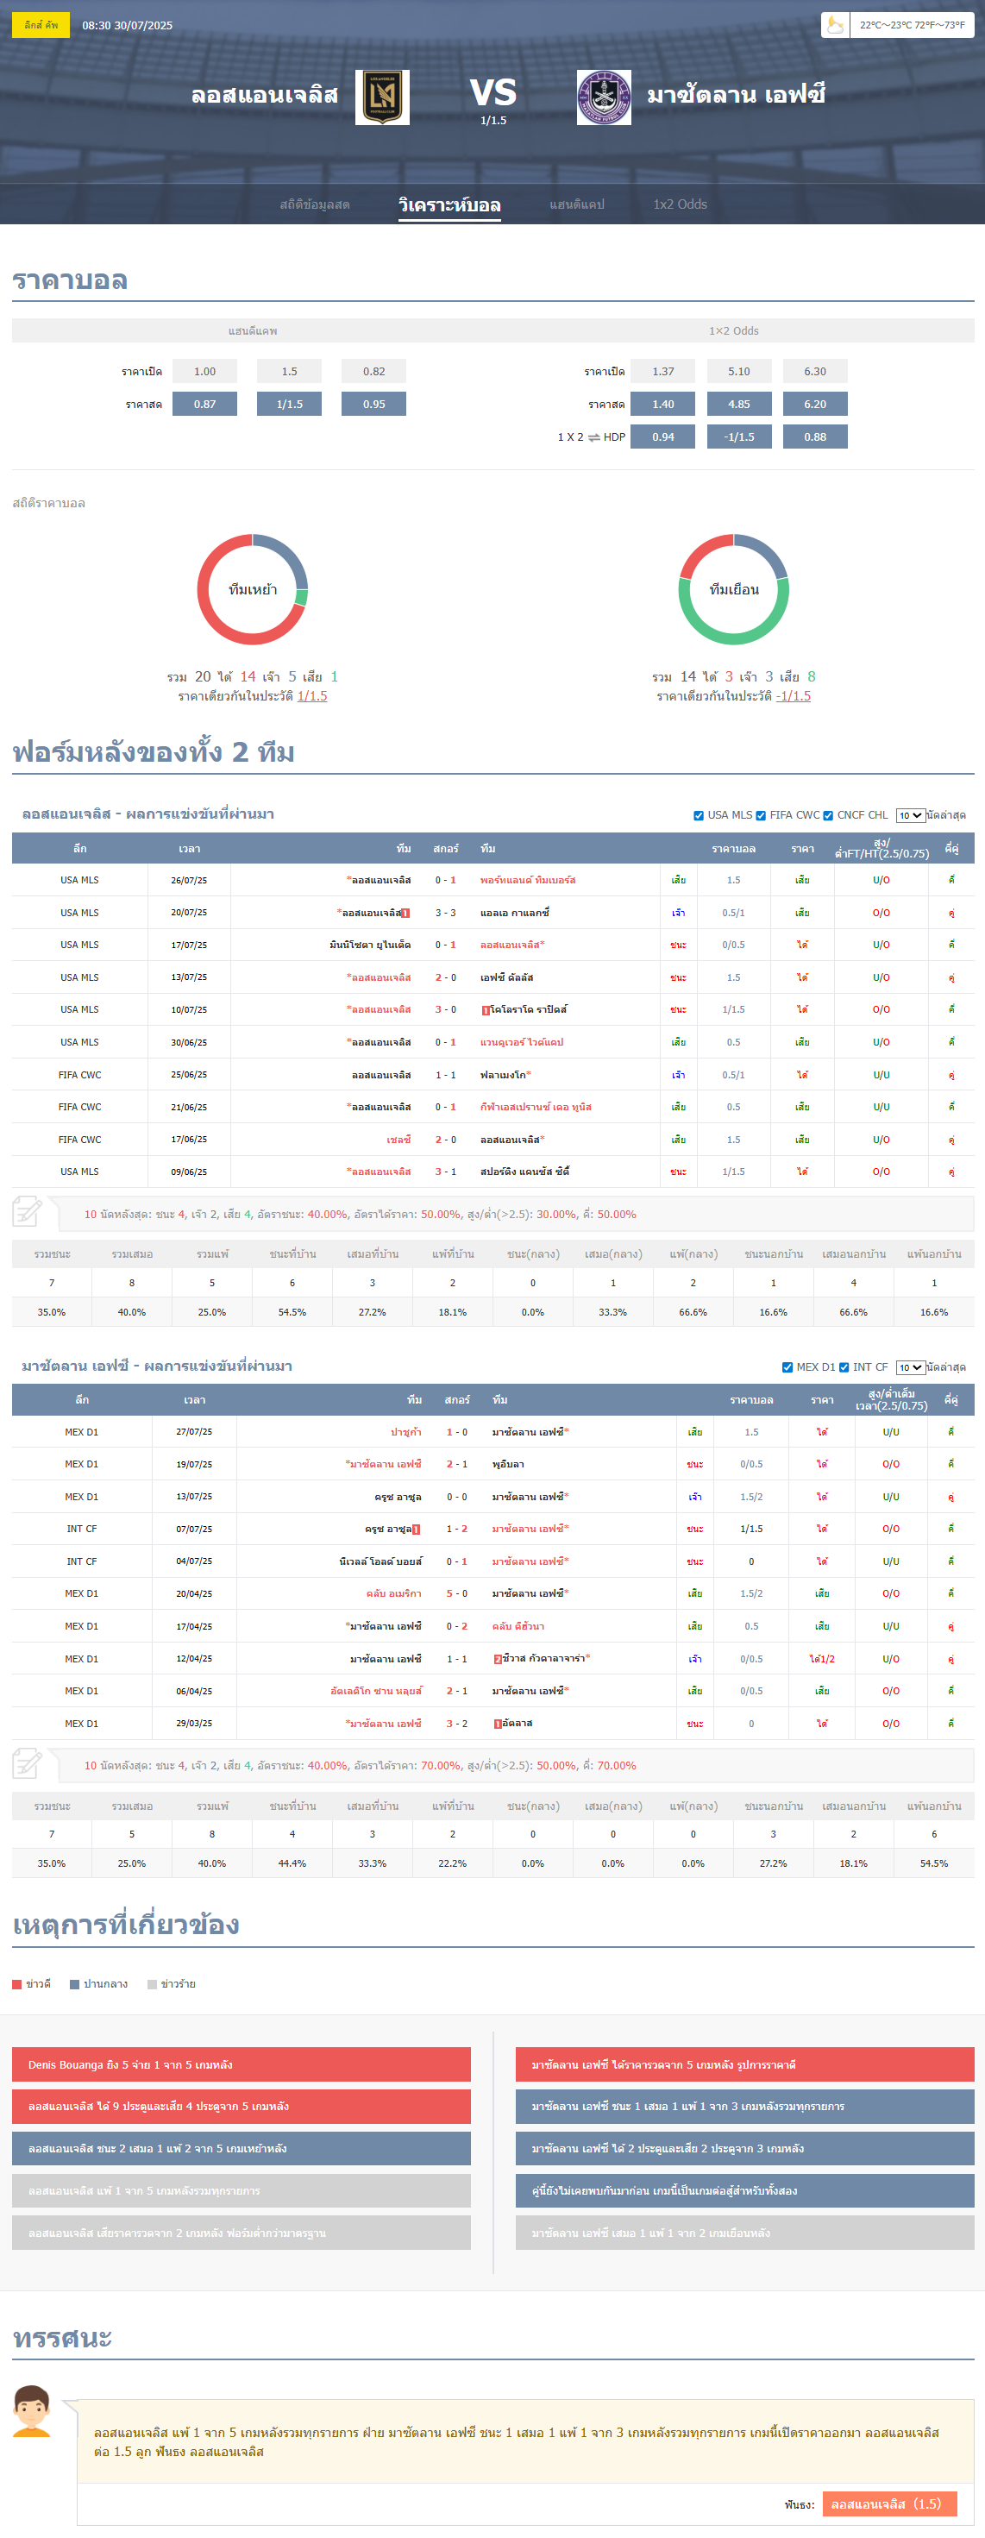This screenshot has height=2538, width=985.
Task: Switch to the สถิติข้อมูลสด tab
Action: click(x=314, y=204)
